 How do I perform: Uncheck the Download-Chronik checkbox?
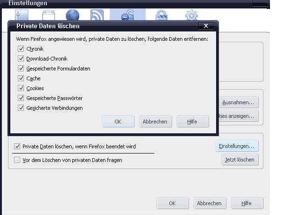click(x=21, y=59)
